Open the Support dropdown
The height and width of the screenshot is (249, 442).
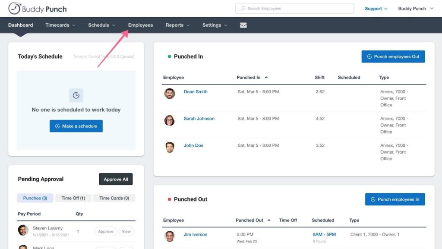click(376, 9)
